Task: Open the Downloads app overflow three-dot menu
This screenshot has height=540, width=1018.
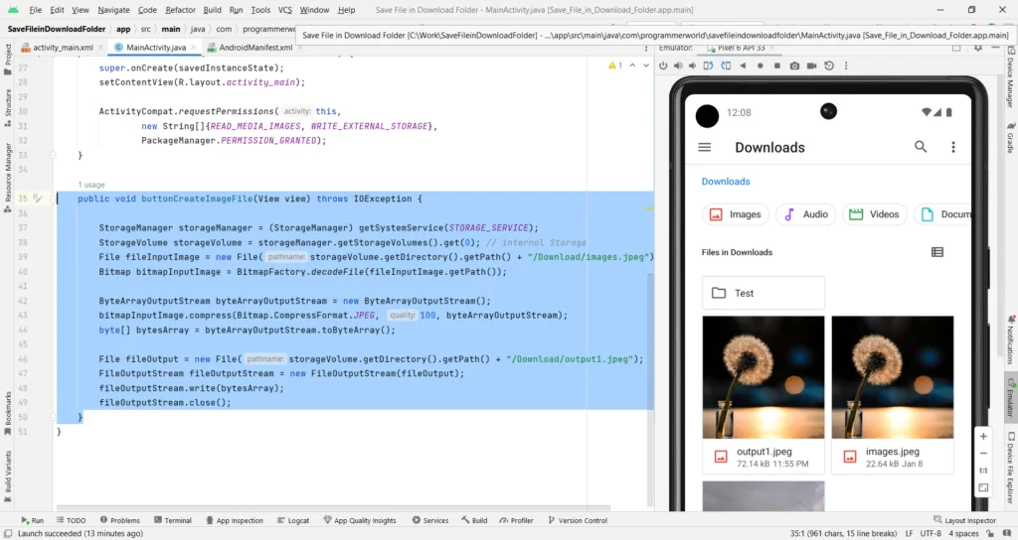Action: 953,147
